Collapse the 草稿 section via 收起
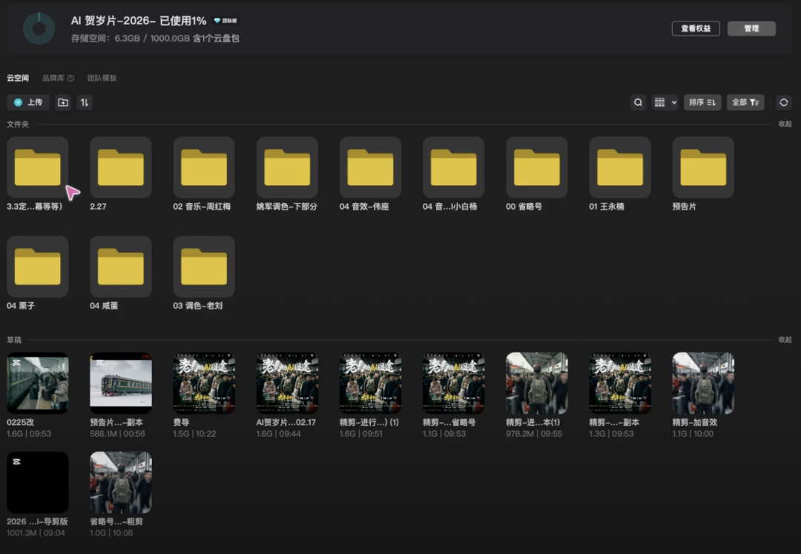The image size is (801, 554). [785, 340]
